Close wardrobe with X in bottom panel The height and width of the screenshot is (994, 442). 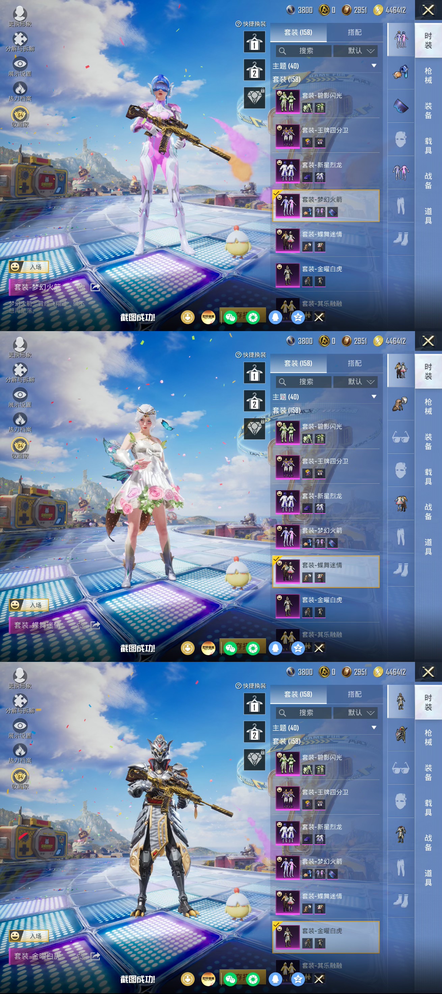428,672
